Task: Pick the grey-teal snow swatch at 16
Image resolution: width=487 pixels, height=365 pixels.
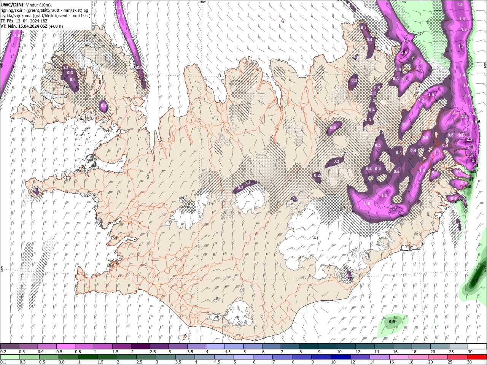Action: [x=403, y=346]
